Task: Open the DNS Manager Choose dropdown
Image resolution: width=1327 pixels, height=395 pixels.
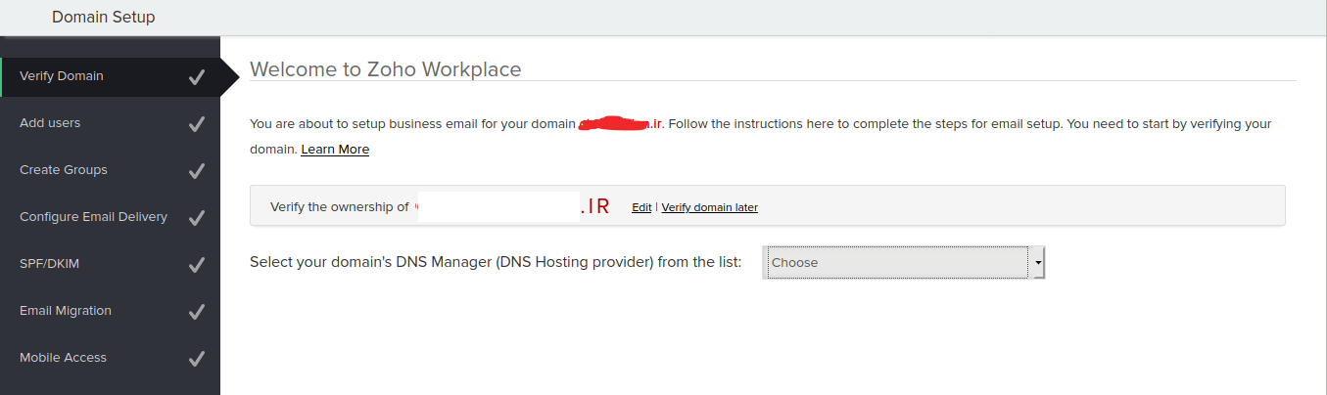Action: [896, 262]
